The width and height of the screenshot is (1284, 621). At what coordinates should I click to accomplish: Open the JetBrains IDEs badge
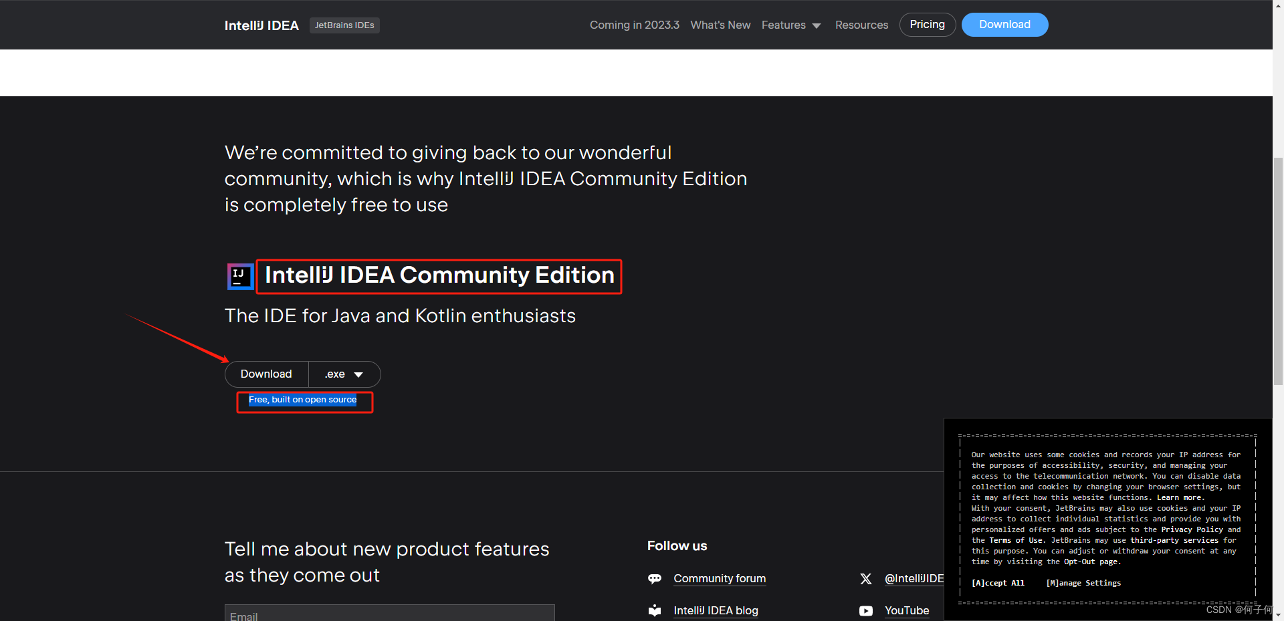pyautogui.click(x=344, y=25)
